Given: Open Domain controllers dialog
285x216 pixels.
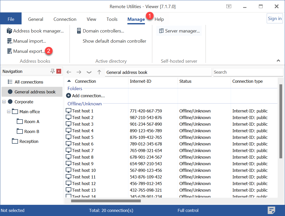Looking at the screenshot, I should 100,31.
